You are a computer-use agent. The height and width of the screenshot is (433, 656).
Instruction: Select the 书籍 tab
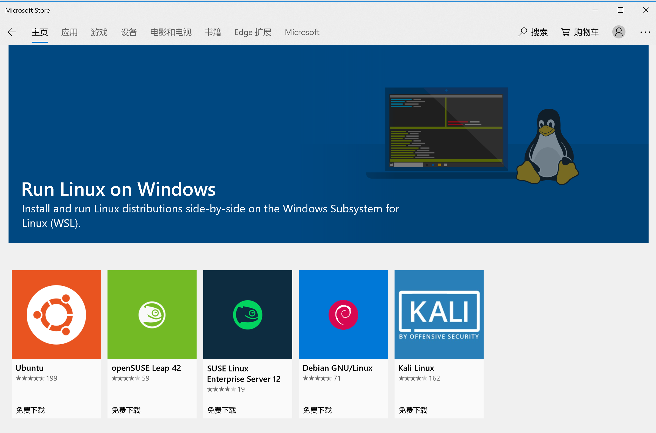pyautogui.click(x=213, y=32)
